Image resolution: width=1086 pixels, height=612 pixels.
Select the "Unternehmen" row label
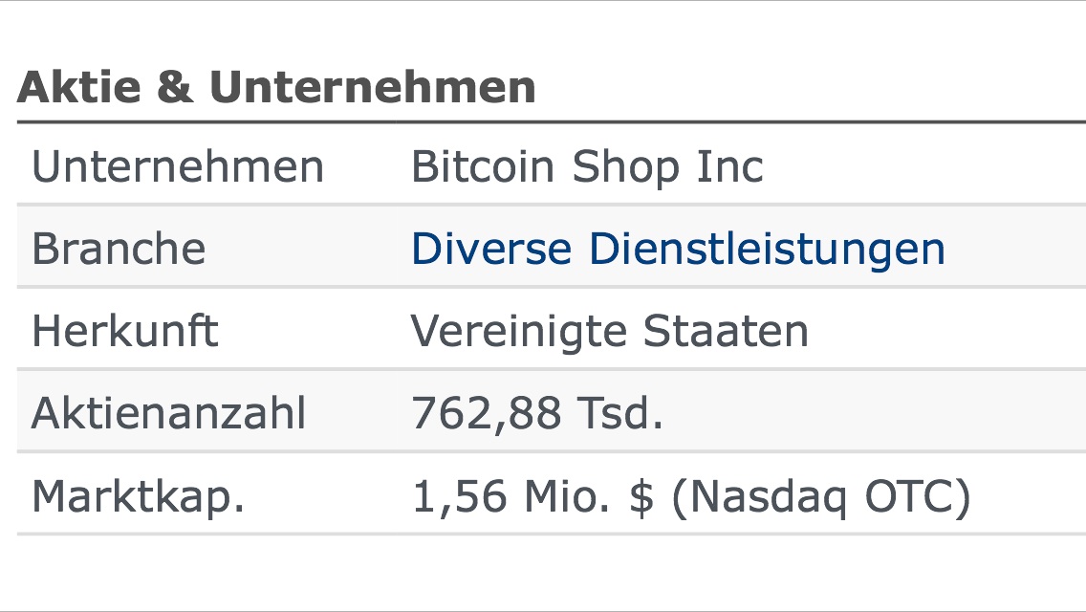(x=178, y=167)
